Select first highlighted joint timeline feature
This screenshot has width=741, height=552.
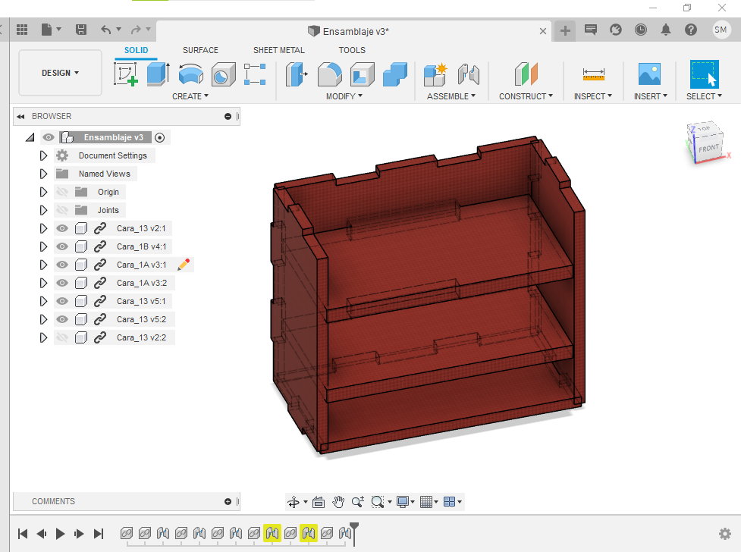point(272,534)
